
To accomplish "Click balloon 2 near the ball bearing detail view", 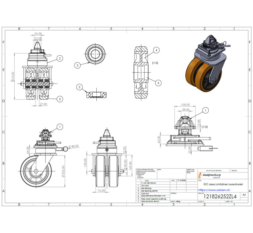I will 79,87.
